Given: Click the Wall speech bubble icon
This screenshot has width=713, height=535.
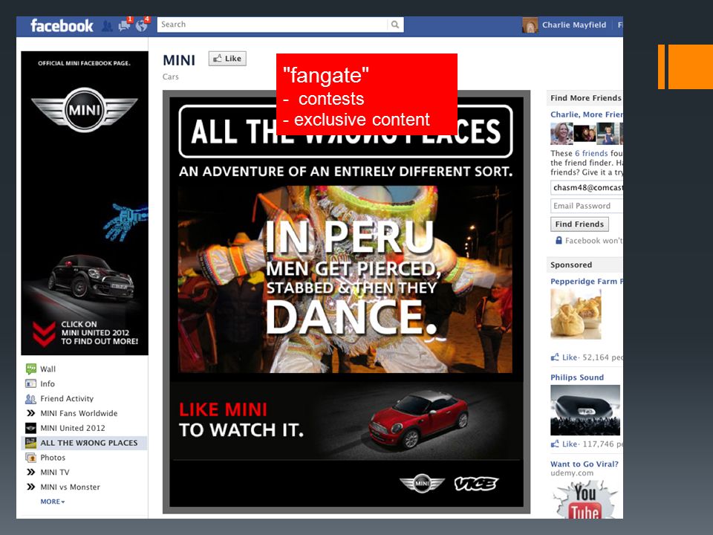Looking at the screenshot, I should (31, 369).
